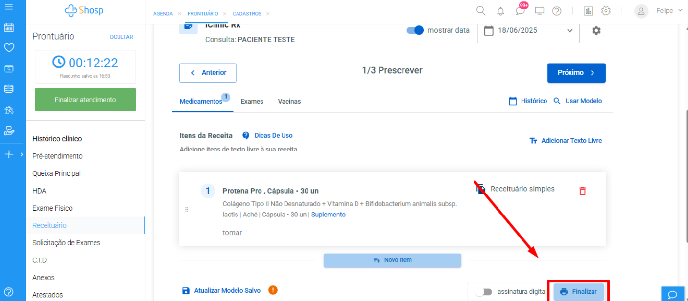This screenshot has width=688, height=301.
Task: Click the Finalizar atendimento button
Action: tap(85, 100)
